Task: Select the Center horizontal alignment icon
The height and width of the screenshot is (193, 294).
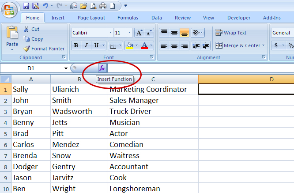Action: tap(174, 45)
